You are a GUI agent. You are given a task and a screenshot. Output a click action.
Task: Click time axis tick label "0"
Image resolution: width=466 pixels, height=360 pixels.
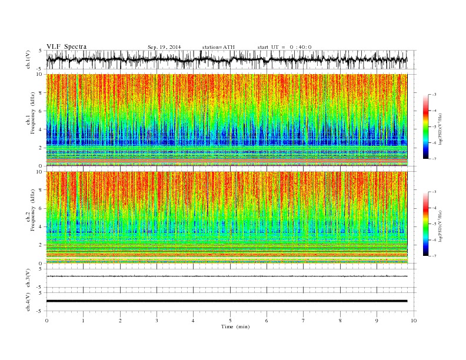pyautogui.click(x=46, y=321)
